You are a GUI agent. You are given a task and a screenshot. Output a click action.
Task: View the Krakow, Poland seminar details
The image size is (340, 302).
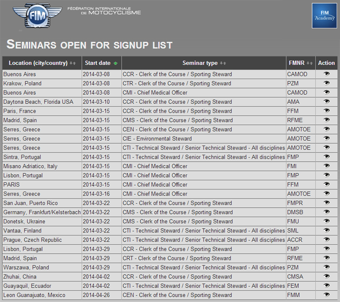(x=327, y=83)
